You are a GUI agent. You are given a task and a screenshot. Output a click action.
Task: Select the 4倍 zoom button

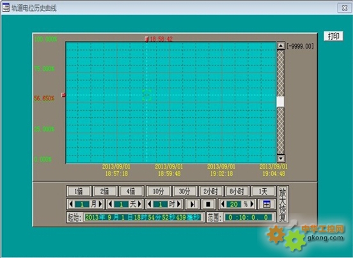pyautogui.click(x=131, y=191)
